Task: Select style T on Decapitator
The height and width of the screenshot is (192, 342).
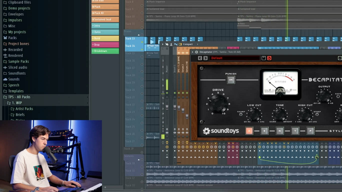Action: (x=295, y=131)
